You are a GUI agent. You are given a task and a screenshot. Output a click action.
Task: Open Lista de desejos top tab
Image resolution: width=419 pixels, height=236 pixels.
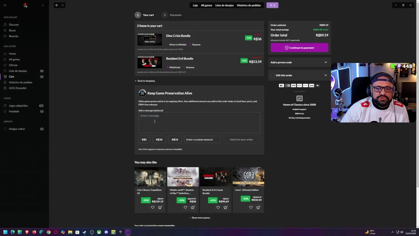coord(225,5)
